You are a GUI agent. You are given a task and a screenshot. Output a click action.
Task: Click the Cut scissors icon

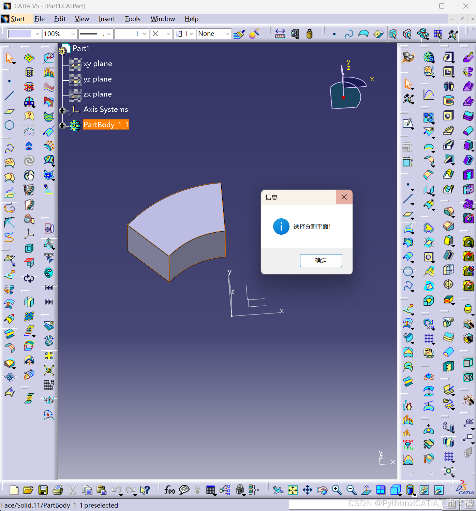72,490
